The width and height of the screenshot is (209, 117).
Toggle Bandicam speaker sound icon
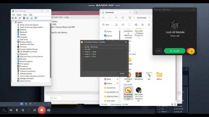pyautogui.click(x=11, y=110)
